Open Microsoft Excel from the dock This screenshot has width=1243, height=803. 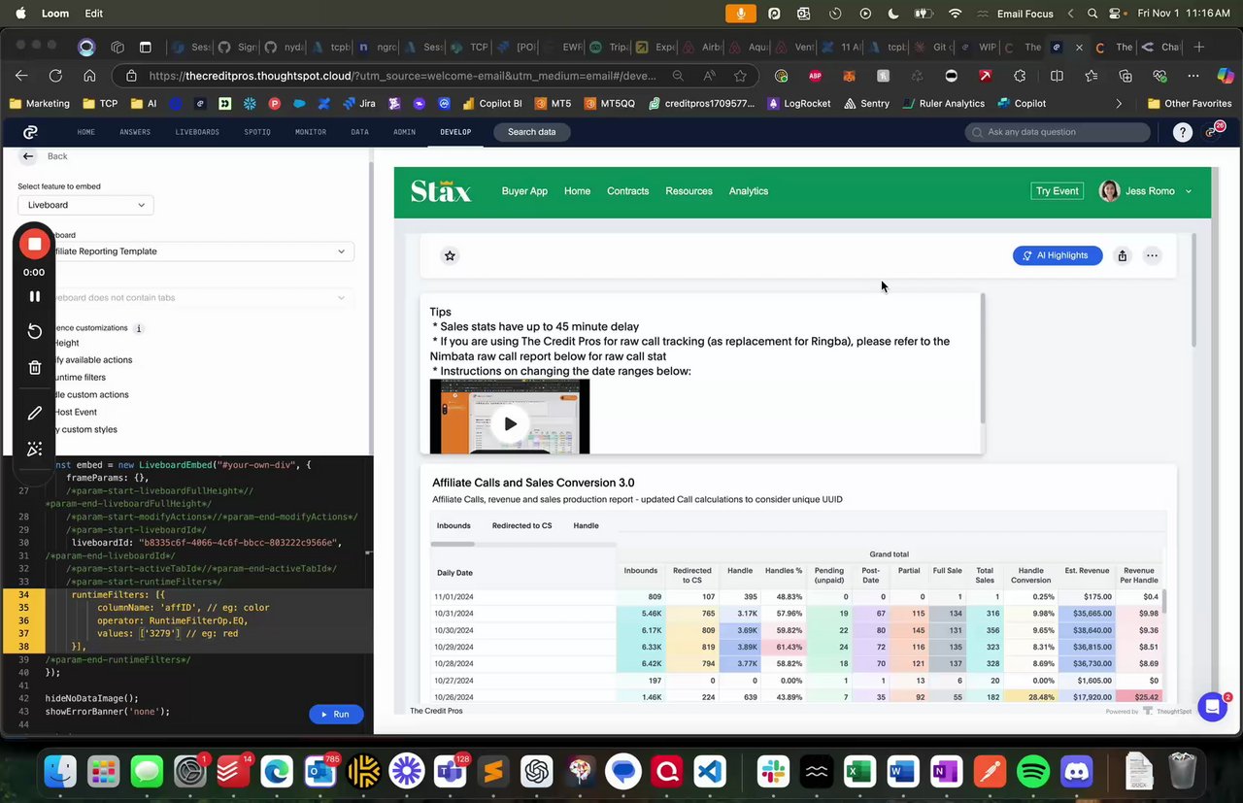tap(859, 772)
